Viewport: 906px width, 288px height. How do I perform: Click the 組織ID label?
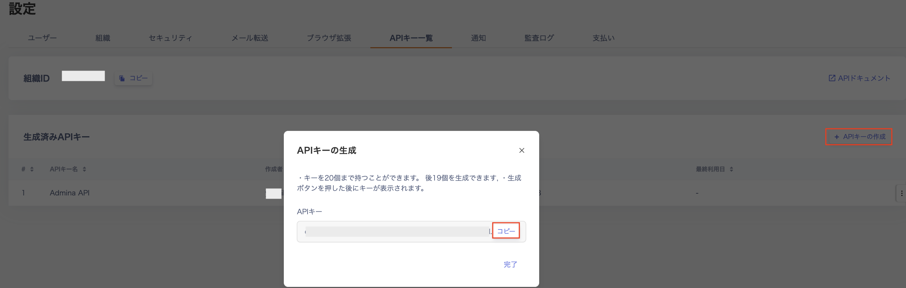[x=37, y=78]
